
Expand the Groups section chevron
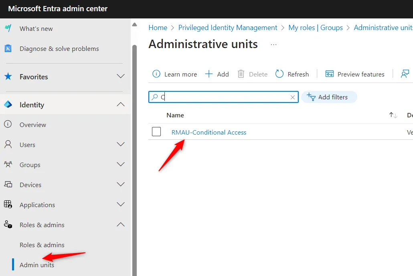(121, 165)
